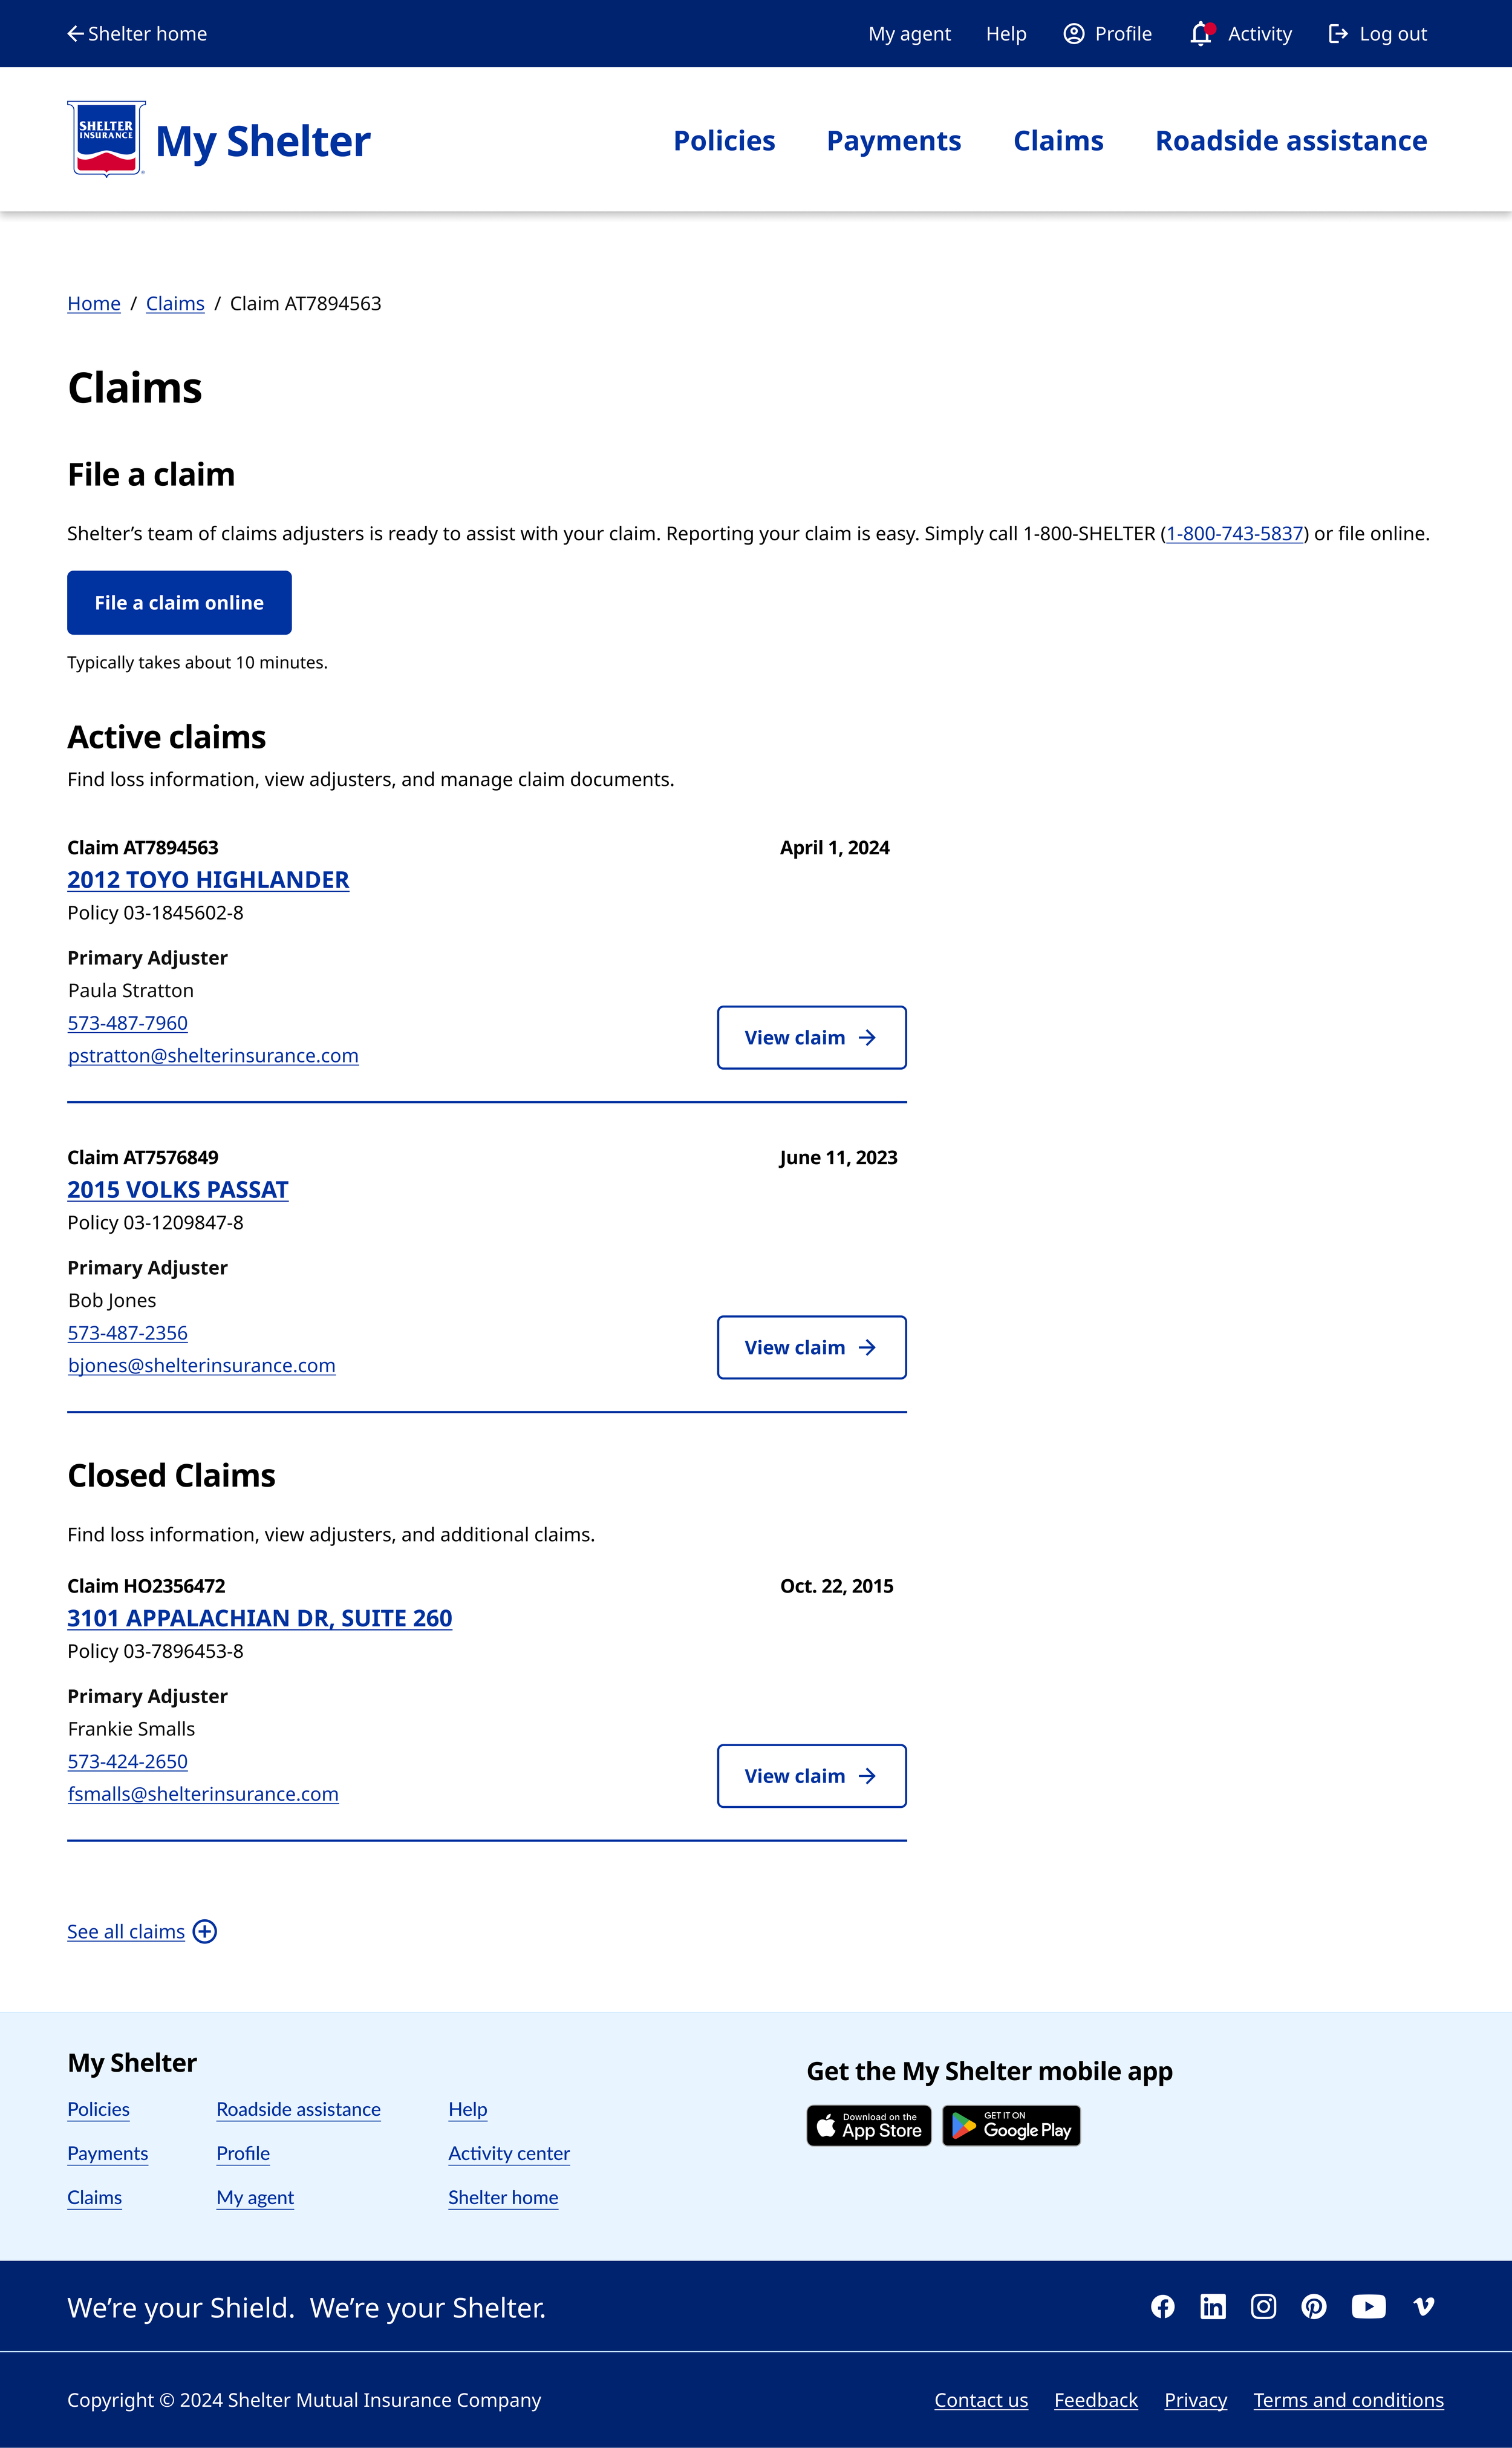This screenshot has height=2448, width=1512.
Task: Click the App Store download badge
Action: click(868, 2125)
